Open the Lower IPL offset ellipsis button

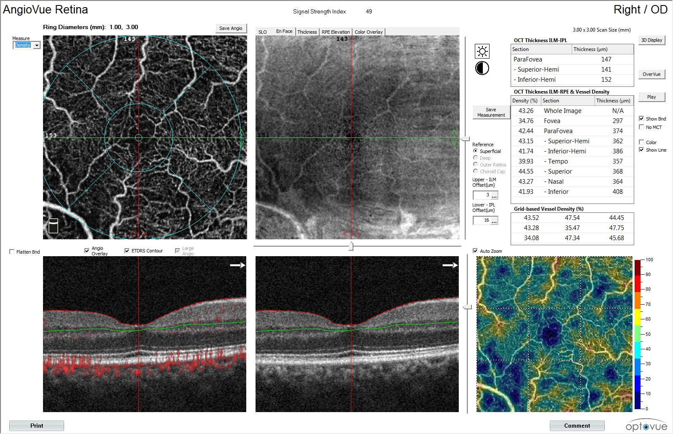point(494,220)
